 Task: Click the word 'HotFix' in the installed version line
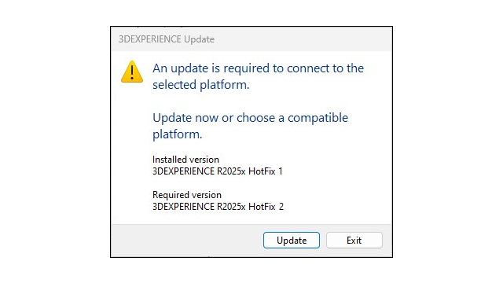point(262,171)
